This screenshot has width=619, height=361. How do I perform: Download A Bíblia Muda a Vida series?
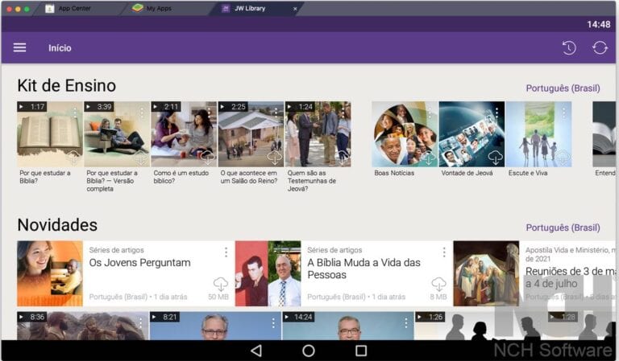coord(438,284)
